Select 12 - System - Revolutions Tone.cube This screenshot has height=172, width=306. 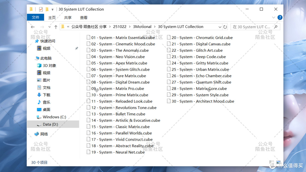[x=124, y=107]
